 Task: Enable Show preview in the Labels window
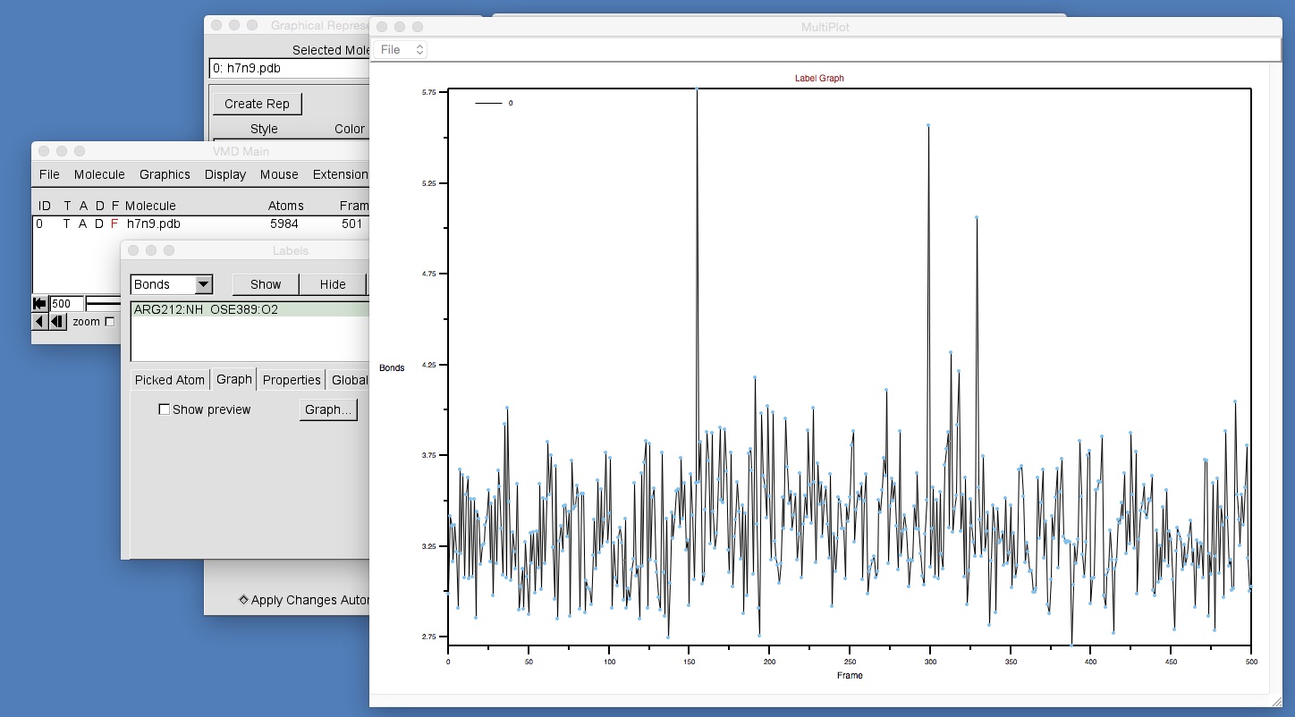coord(165,409)
